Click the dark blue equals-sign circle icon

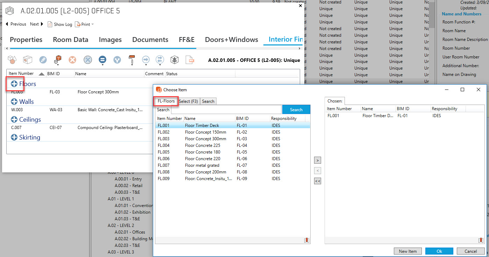[102, 59]
